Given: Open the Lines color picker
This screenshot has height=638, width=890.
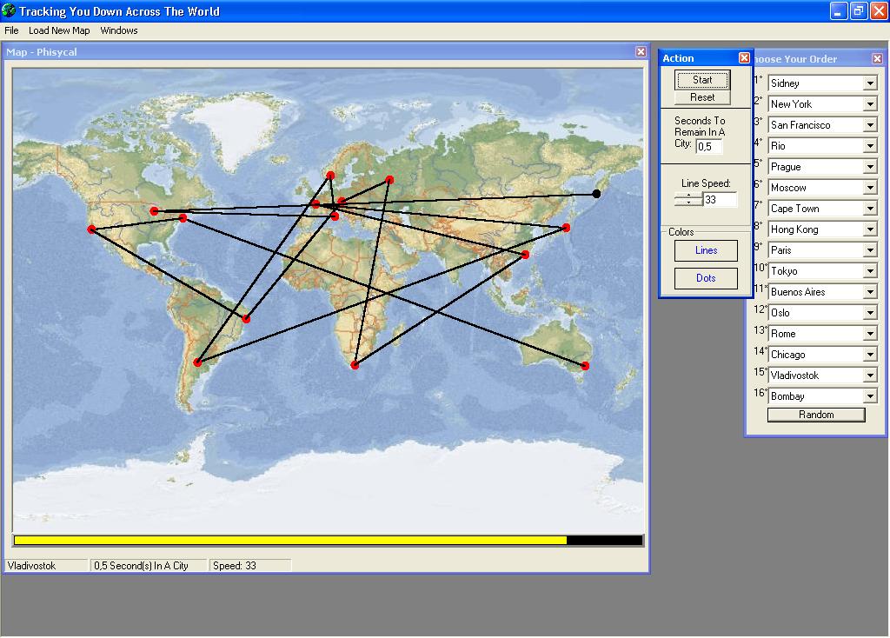Looking at the screenshot, I should (706, 250).
